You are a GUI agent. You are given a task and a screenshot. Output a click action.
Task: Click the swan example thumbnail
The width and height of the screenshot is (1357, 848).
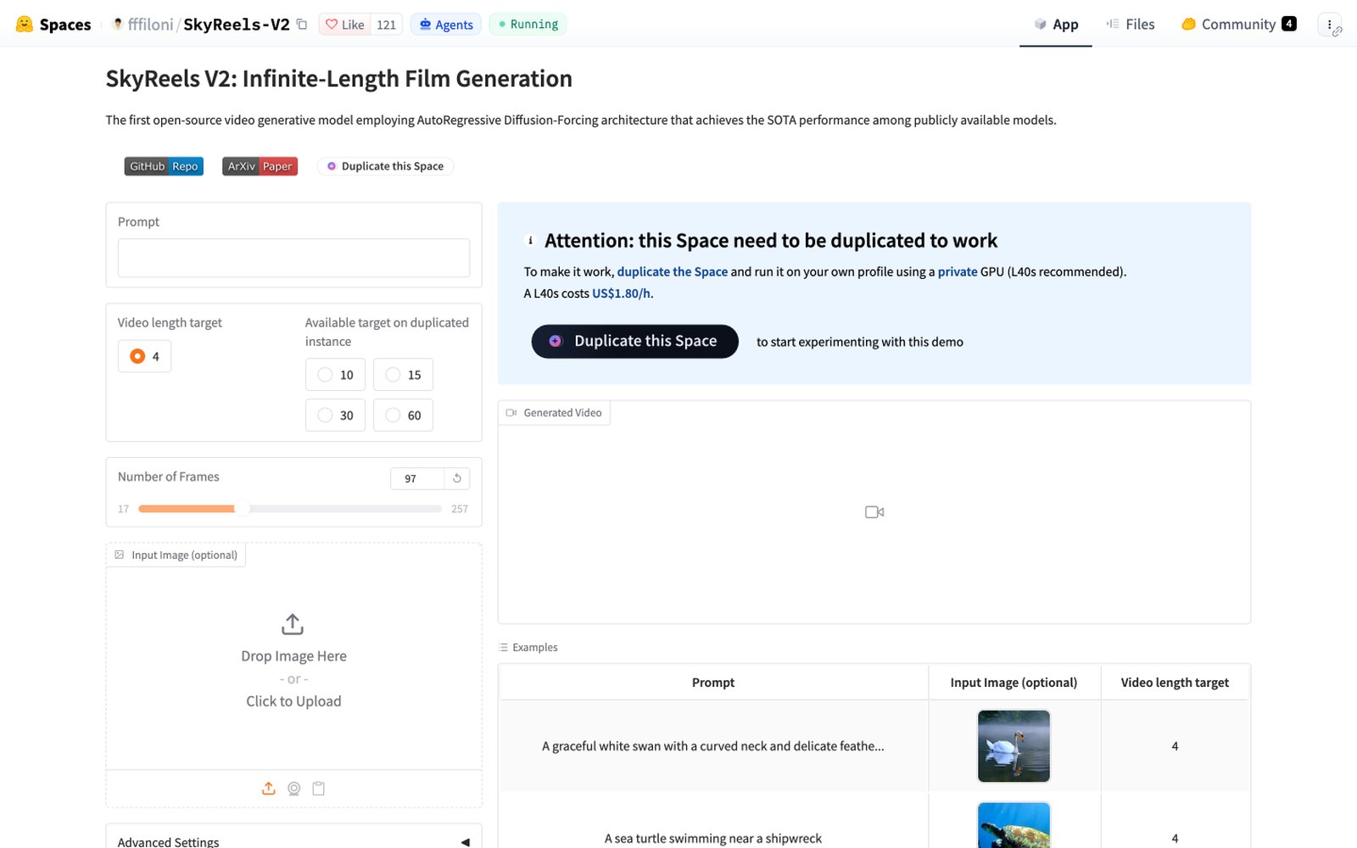(1014, 746)
